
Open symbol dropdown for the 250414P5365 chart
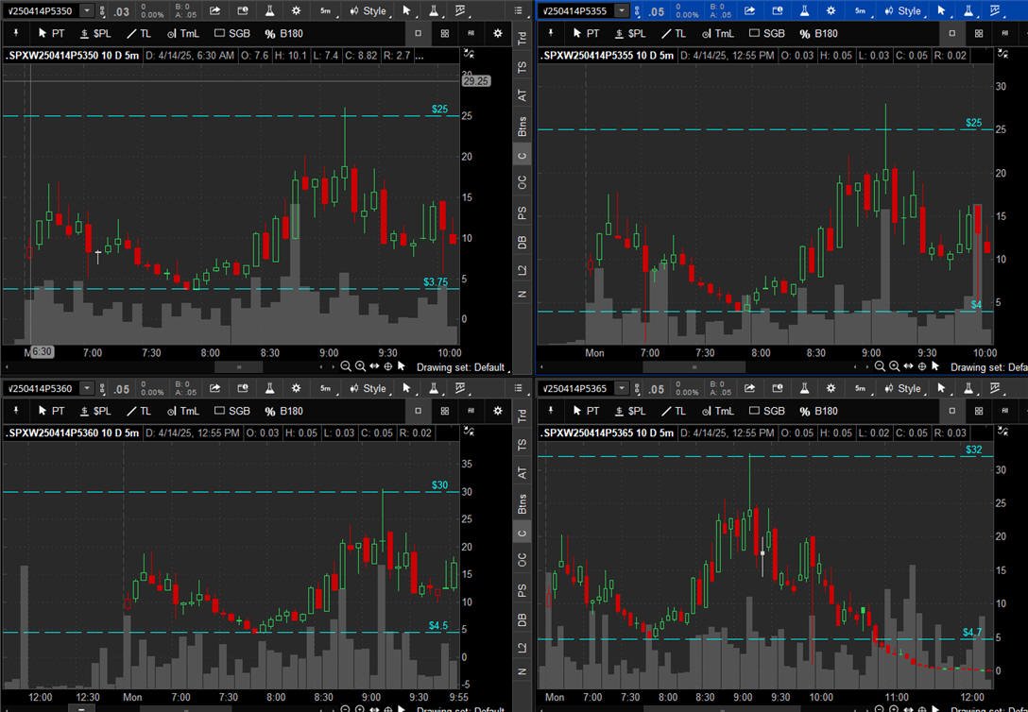click(x=622, y=388)
